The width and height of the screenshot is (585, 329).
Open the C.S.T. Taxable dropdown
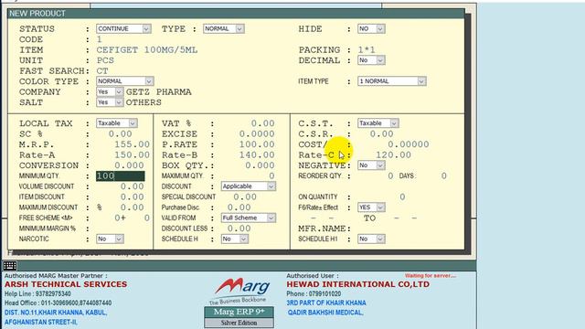pyautogui.click(x=378, y=123)
